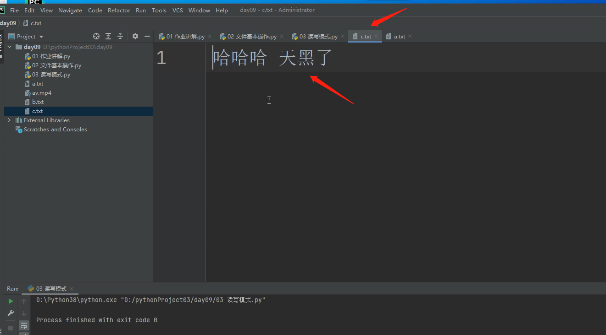Close the 03 读写模式.py editor tab

click(343, 36)
